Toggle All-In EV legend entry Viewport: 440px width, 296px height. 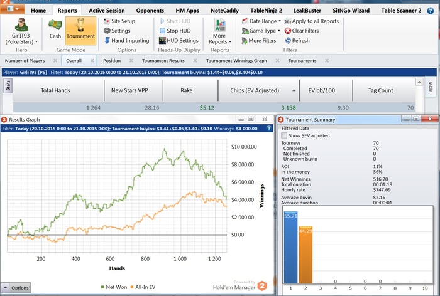pyautogui.click(x=143, y=287)
